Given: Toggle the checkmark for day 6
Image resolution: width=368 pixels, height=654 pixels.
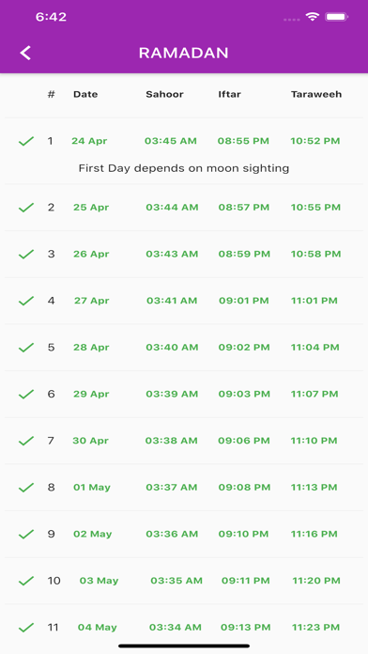Looking at the screenshot, I should [x=26, y=394].
